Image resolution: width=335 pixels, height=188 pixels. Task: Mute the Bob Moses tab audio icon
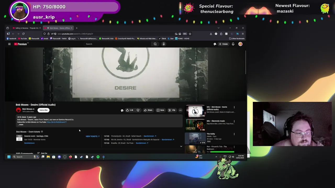(x=48, y=28)
